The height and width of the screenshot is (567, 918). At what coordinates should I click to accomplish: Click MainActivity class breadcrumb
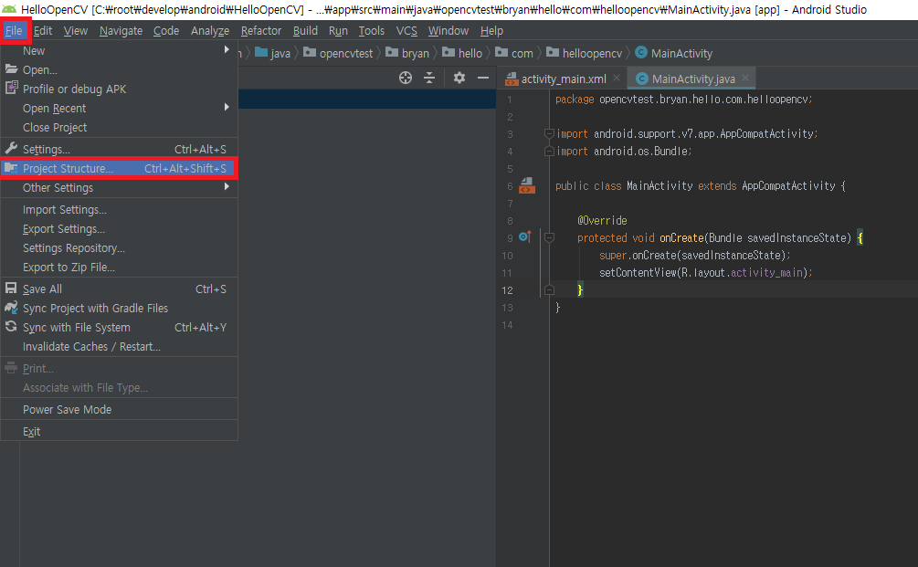pyautogui.click(x=674, y=53)
